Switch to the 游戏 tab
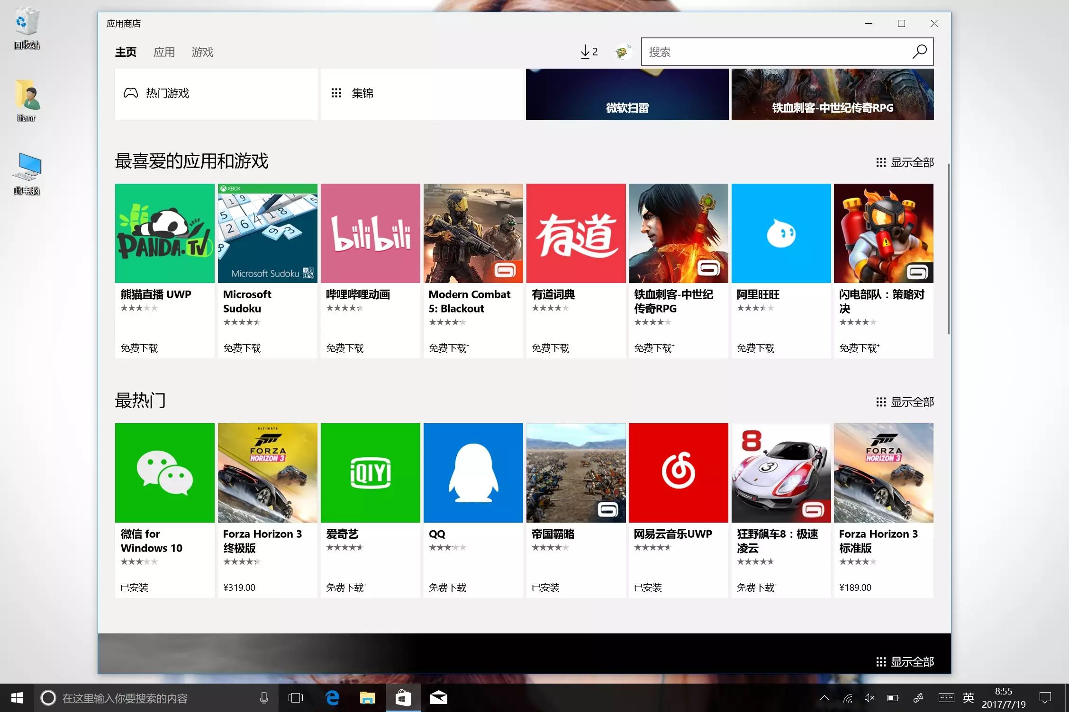Viewport: 1069px width, 712px height. (202, 52)
